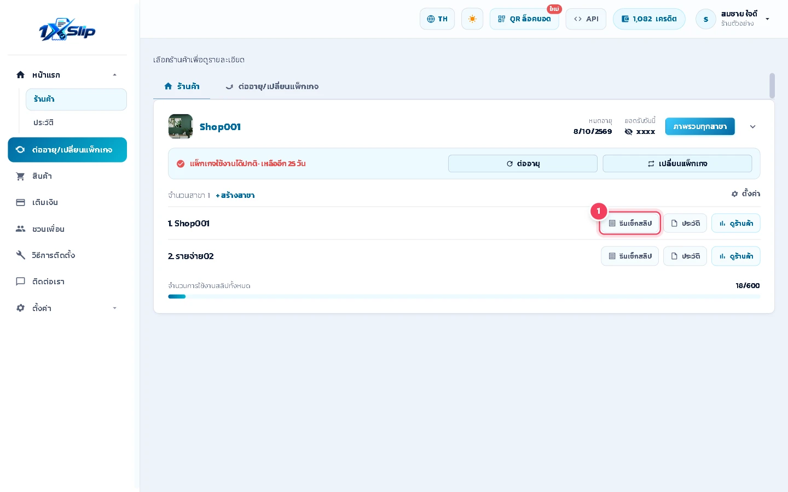Image resolution: width=788 pixels, height=492 pixels.
Task: Click the ต่ออายุ renew button
Action: coord(523,163)
